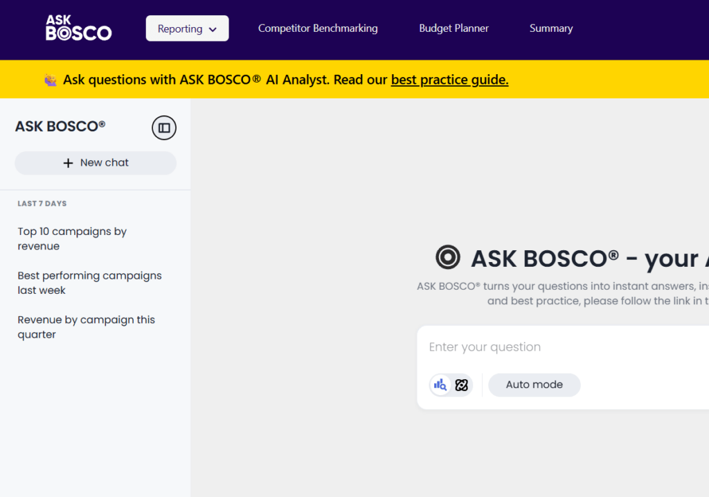Click the LAST 7 DAYS section label
The width and height of the screenshot is (709, 497).
point(42,204)
